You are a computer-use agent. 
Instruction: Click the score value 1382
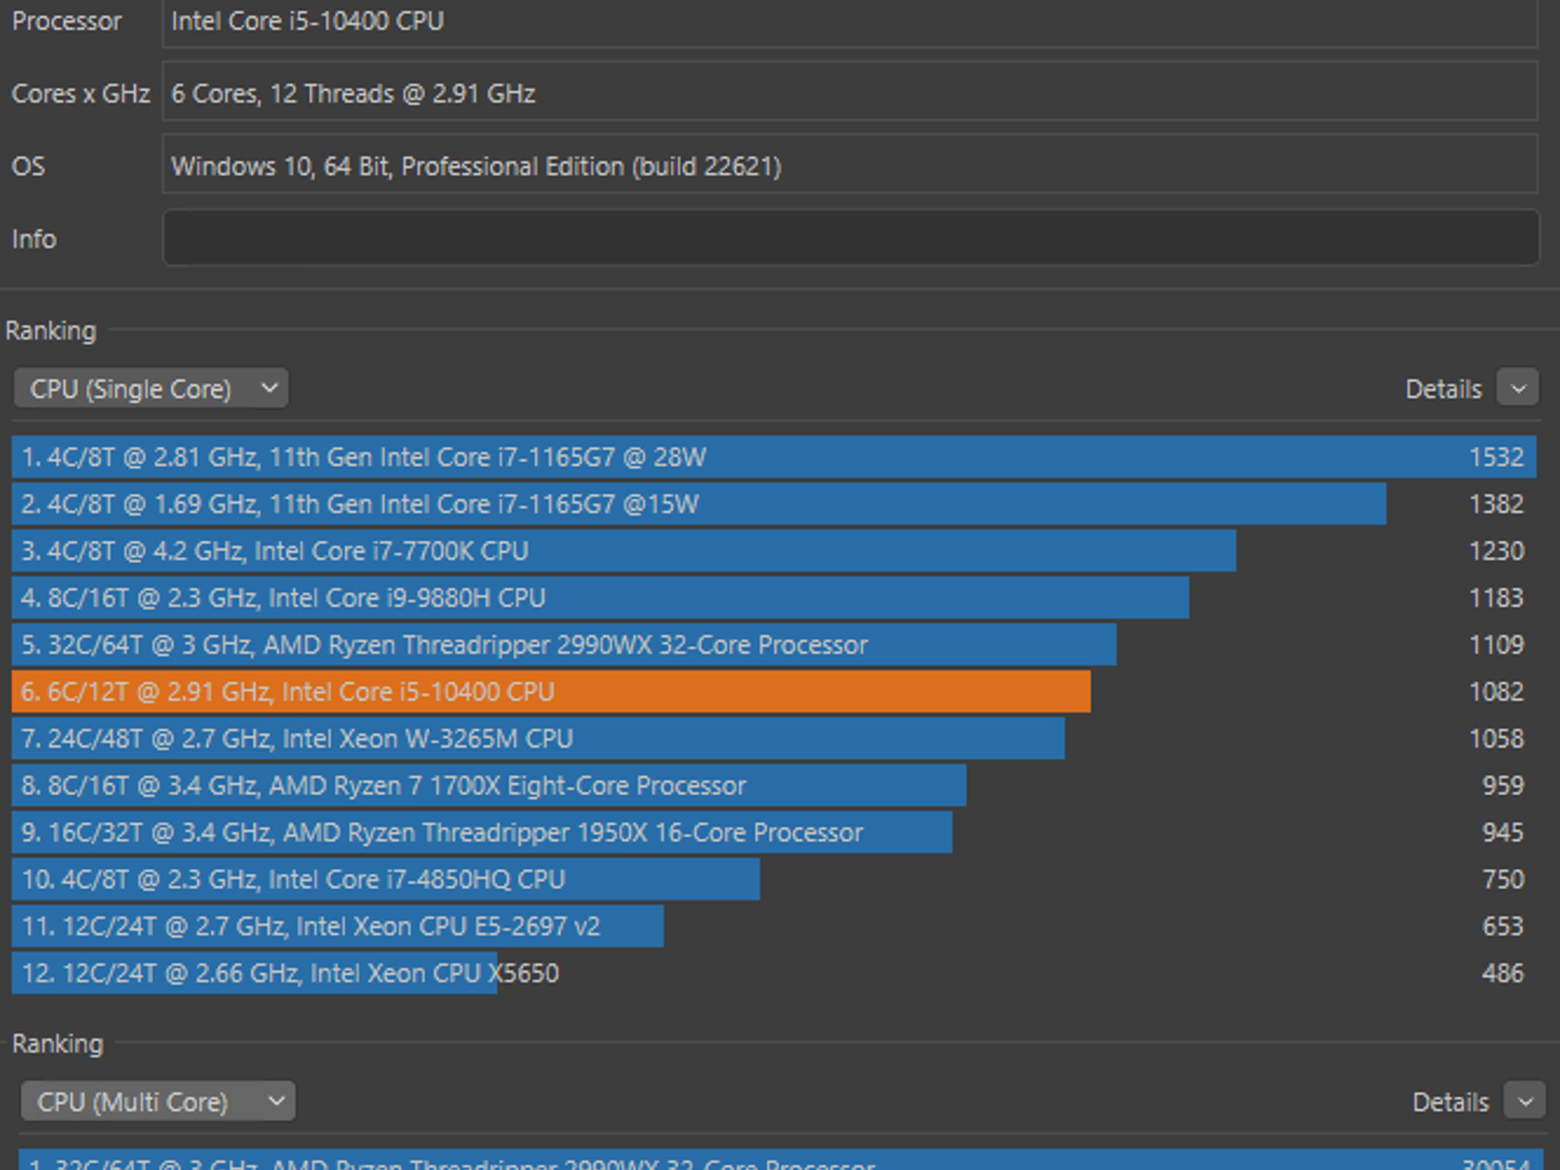1496,504
